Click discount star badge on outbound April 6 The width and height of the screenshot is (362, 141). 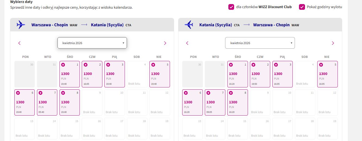point(18,93)
